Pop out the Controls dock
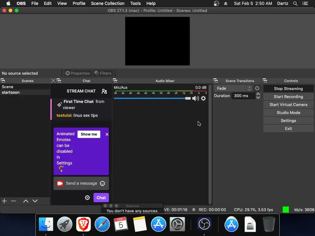Screen dimensions: 315x236 coord(265,81)
